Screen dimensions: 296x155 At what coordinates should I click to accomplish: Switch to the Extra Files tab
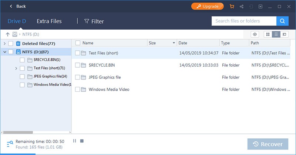pos(49,21)
